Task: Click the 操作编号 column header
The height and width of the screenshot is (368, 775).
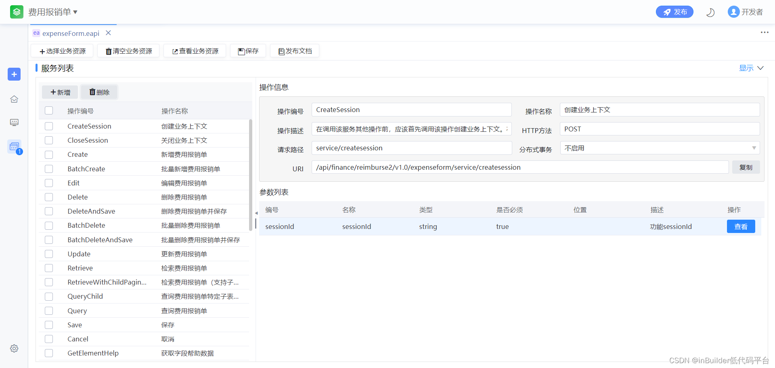Action: tap(80, 111)
